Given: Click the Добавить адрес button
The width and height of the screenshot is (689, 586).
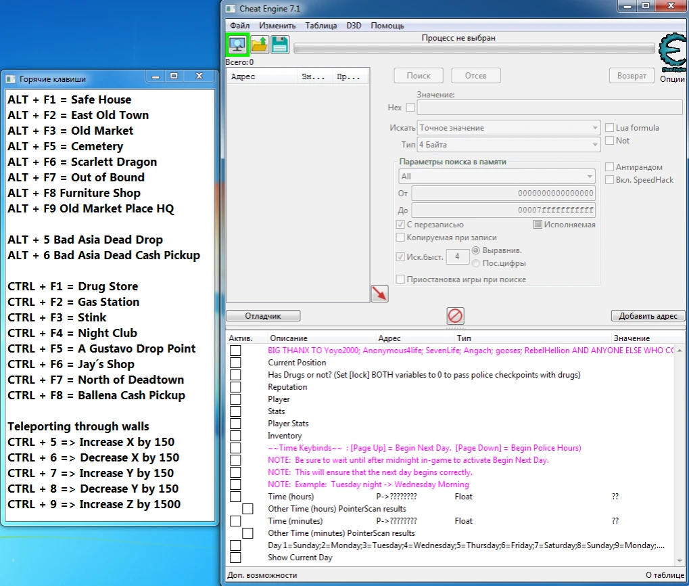Looking at the screenshot, I should click(648, 316).
